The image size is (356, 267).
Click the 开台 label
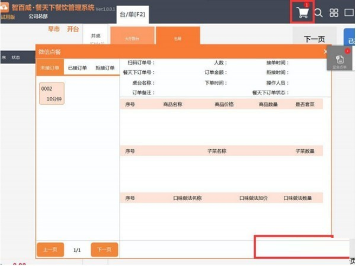coord(73,29)
